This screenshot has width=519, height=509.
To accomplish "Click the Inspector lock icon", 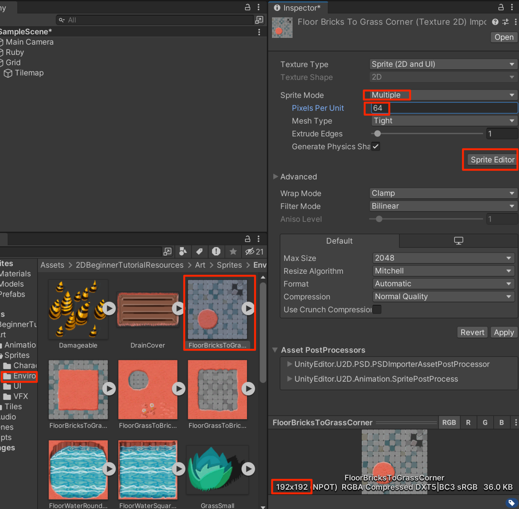I will click(x=501, y=7).
